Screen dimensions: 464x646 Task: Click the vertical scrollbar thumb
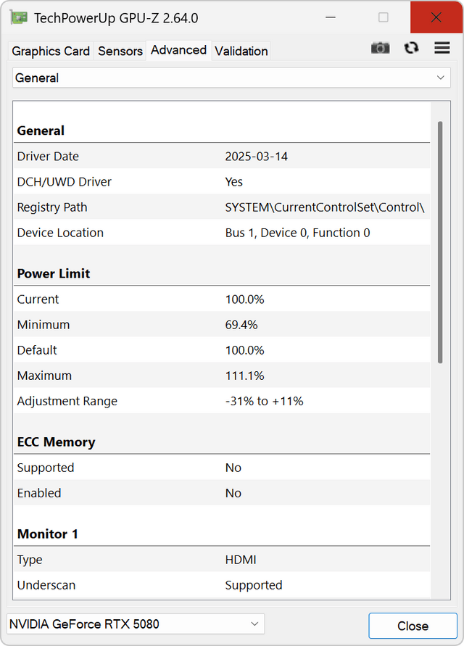coord(440,242)
